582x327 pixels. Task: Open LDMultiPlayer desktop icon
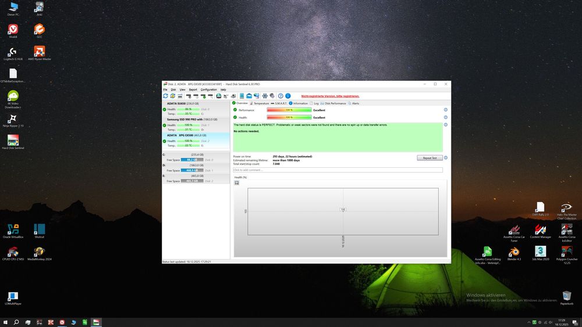pos(13,298)
